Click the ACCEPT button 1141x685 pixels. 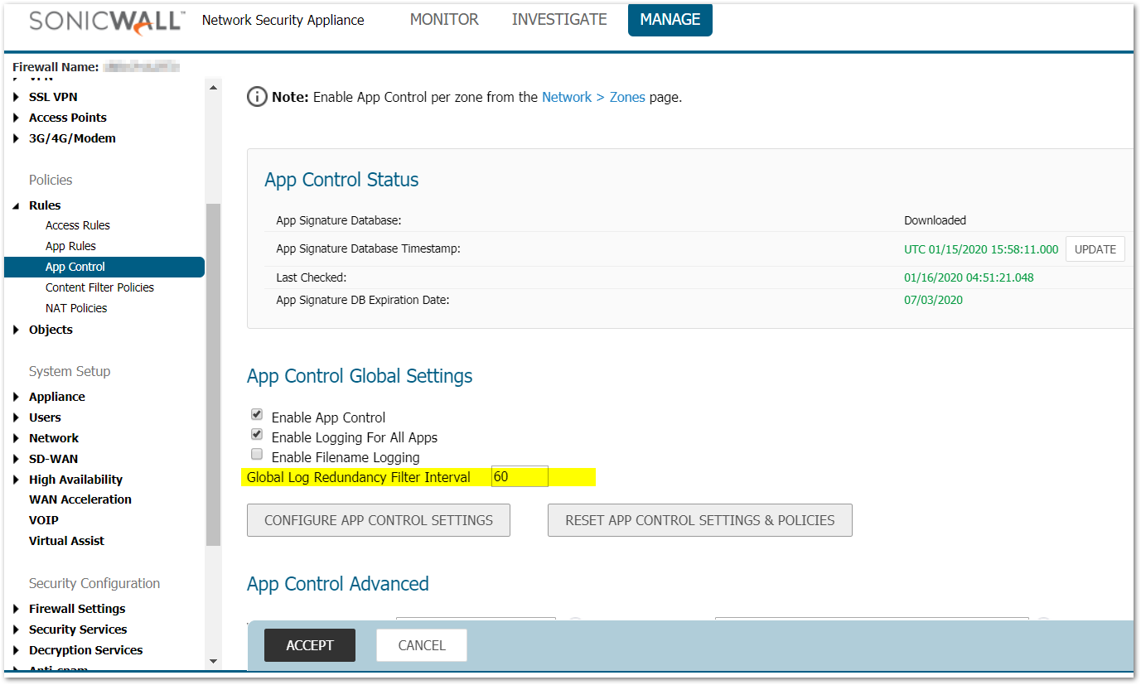pyautogui.click(x=309, y=645)
